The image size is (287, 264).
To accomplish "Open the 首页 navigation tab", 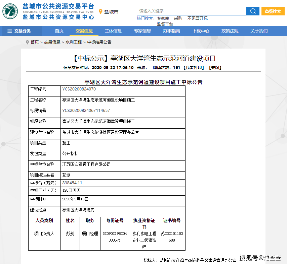I will click(59, 31).
